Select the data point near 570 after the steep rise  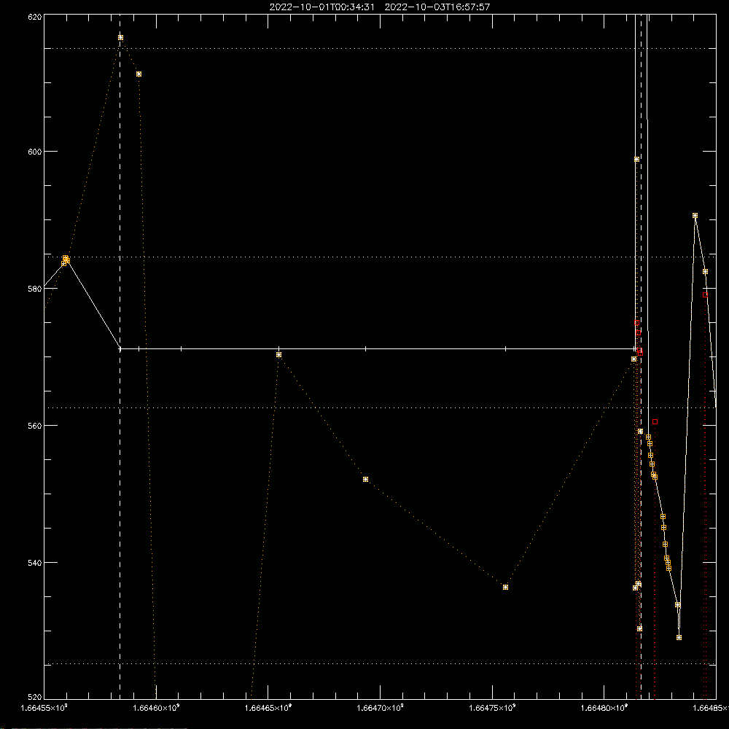(278, 355)
